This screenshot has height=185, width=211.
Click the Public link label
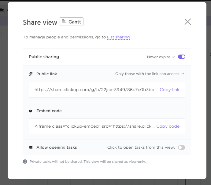tap(47, 74)
